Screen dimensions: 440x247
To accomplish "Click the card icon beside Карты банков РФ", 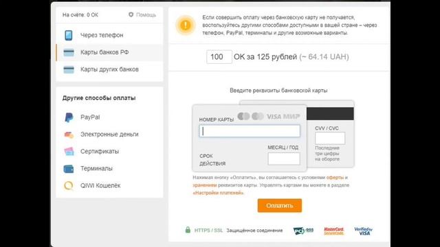I will (x=69, y=52).
